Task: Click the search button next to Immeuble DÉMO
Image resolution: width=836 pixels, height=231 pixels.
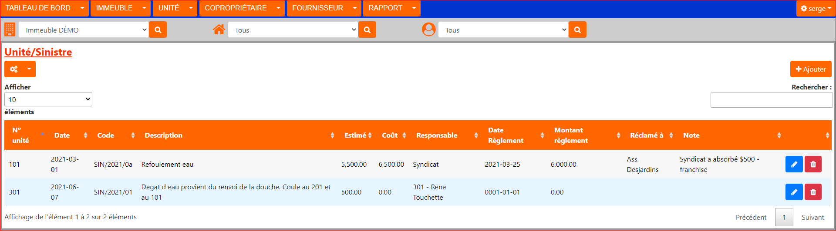Action: 158,30
